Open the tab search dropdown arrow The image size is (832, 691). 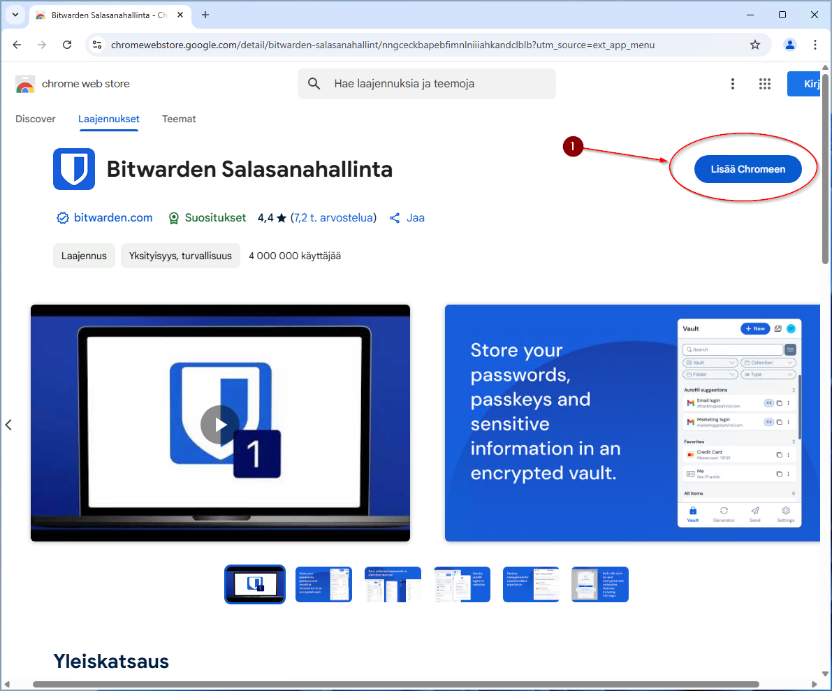click(x=15, y=15)
